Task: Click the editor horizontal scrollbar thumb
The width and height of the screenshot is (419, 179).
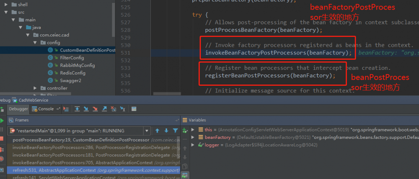Action: pyautogui.click(x=167, y=94)
